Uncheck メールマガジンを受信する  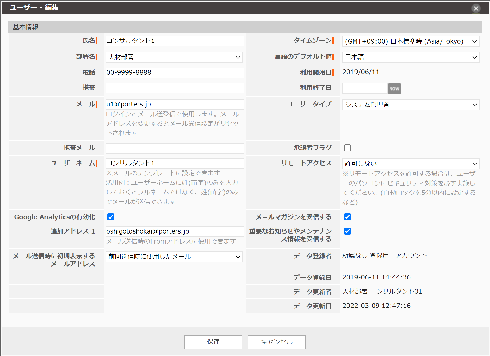[347, 217]
